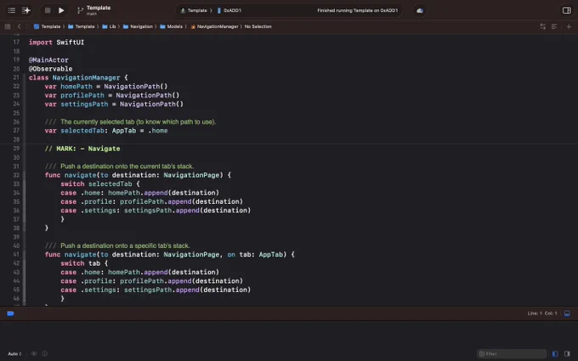Click the Line: 1 Col: 1 indicator

tap(542, 313)
